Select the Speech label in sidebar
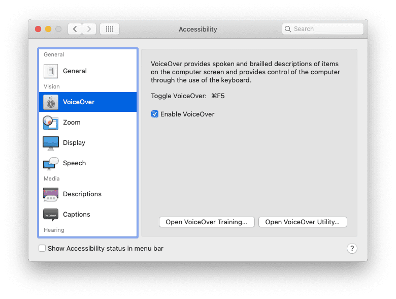 click(x=75, y=163)
